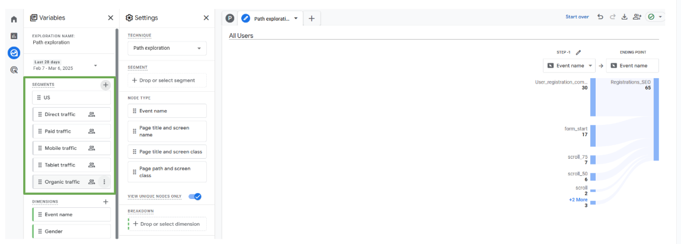Viewport: 681px width, 244px height.
Task: Click the users icon on Tablet traffic
Action: [91, 165]
